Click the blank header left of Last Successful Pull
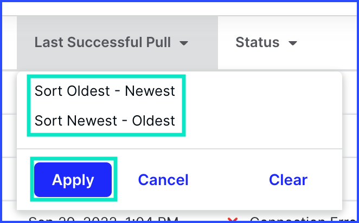The height and width of the screenshot is (223, 359). pos(9,43)
